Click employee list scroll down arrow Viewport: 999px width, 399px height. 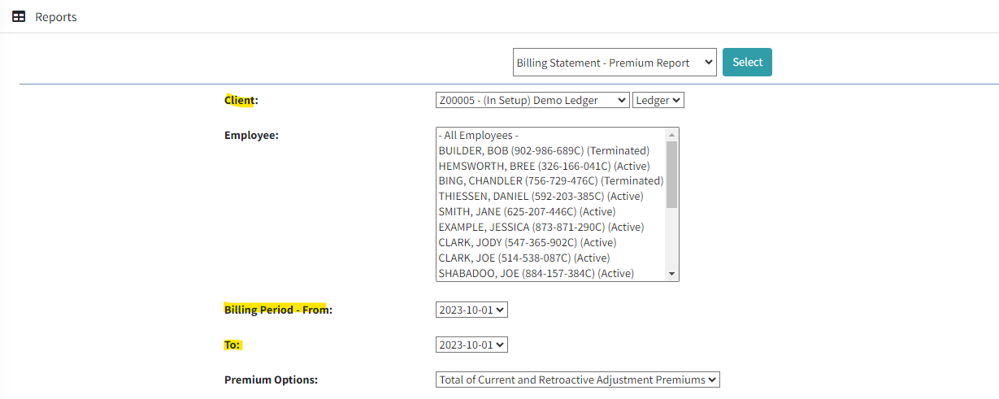[x=671, y=274]
